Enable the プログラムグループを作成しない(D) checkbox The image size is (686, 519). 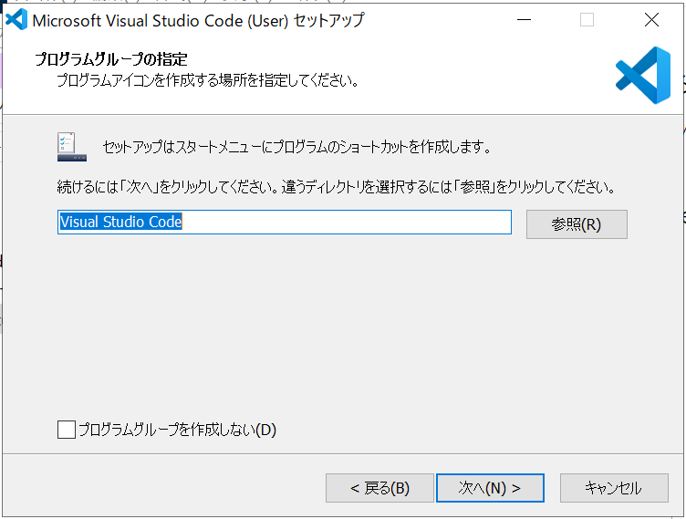pyautogui.click(x=67, y=430)
